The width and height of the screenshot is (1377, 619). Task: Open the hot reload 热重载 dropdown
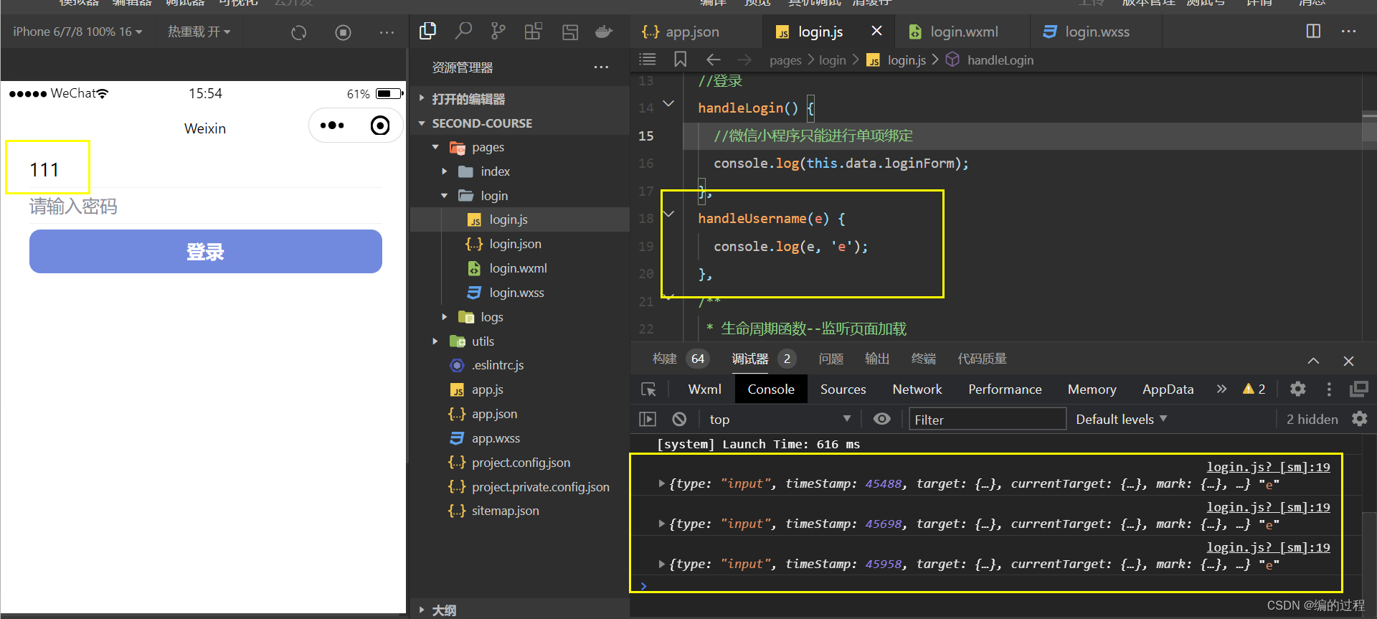point(199,32)
